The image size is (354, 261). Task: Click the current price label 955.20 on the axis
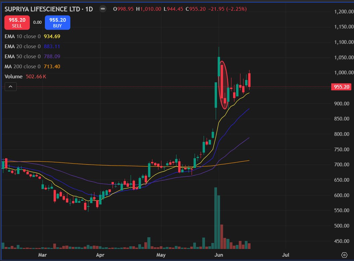[x=341, y=87]
